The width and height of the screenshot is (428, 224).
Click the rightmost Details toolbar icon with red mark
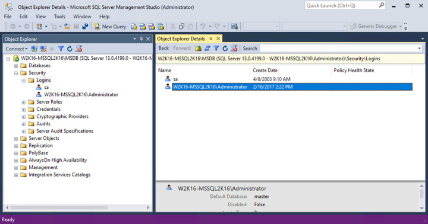[x=234, y=49]
